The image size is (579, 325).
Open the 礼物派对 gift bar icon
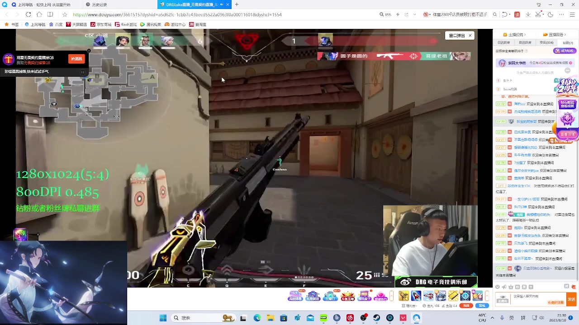[x=313, y=296]
